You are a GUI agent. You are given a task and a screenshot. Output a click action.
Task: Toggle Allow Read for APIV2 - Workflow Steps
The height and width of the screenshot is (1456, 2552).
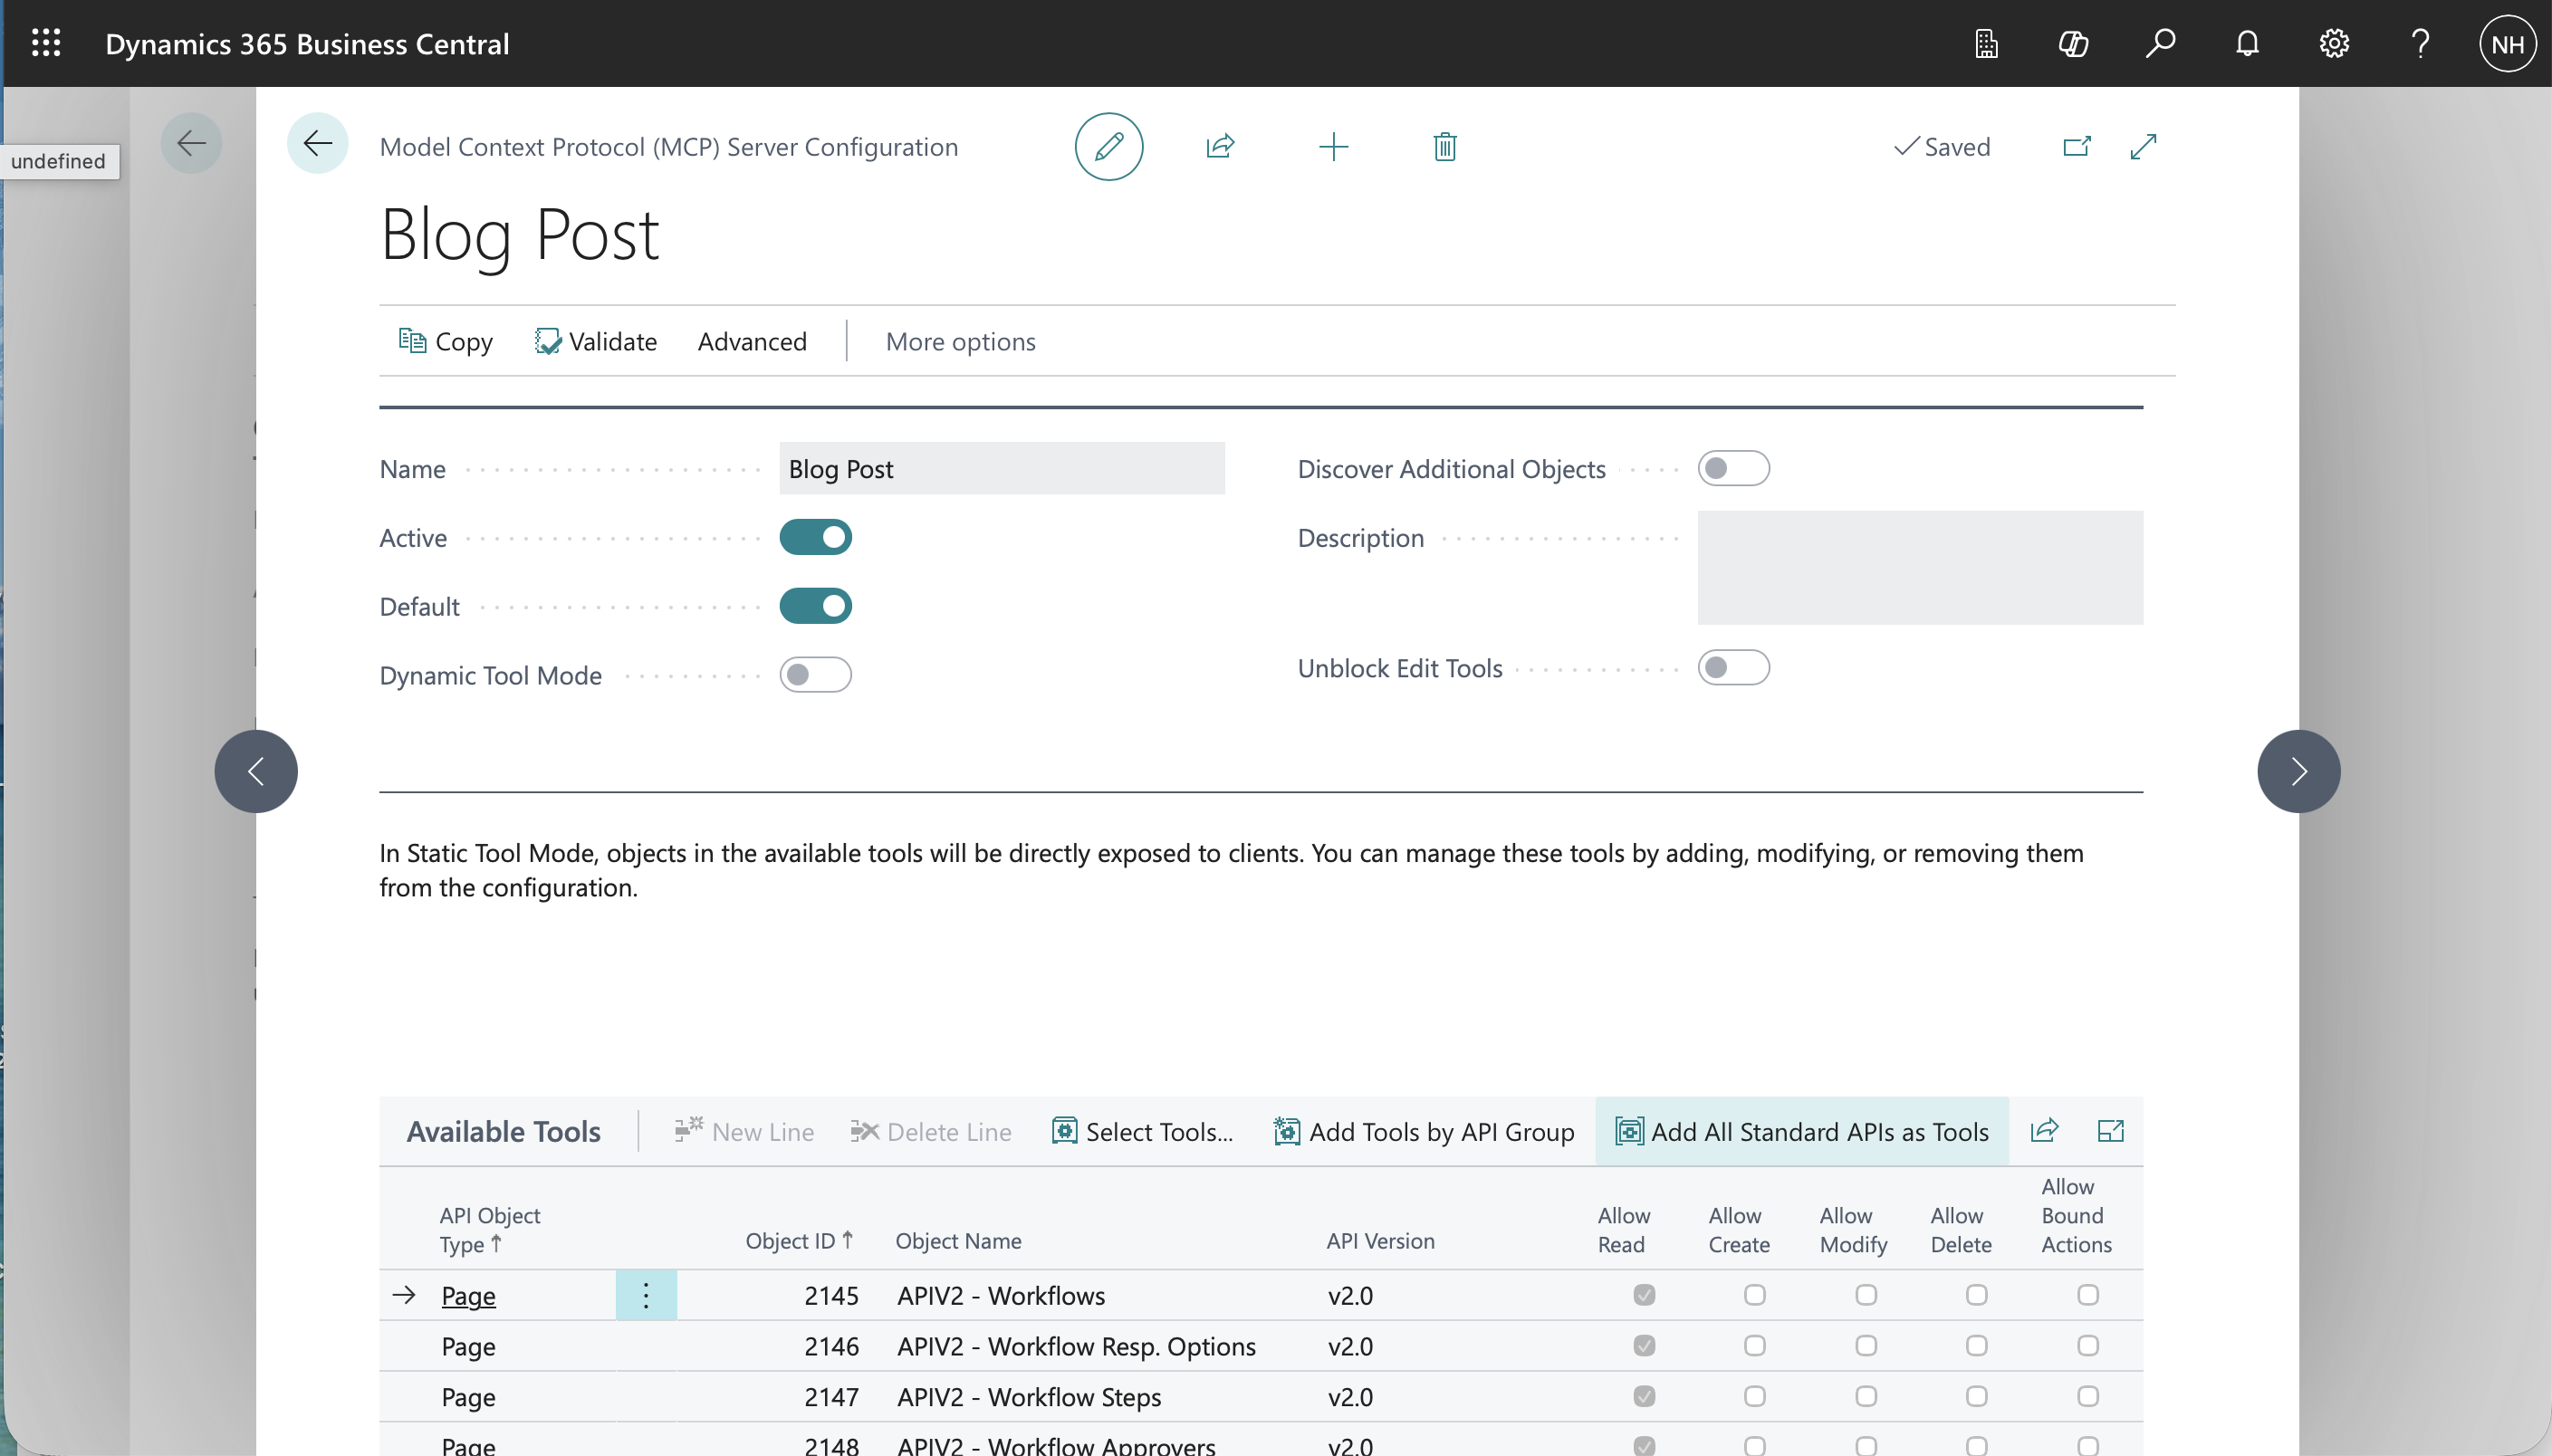coord(1644,1396)
